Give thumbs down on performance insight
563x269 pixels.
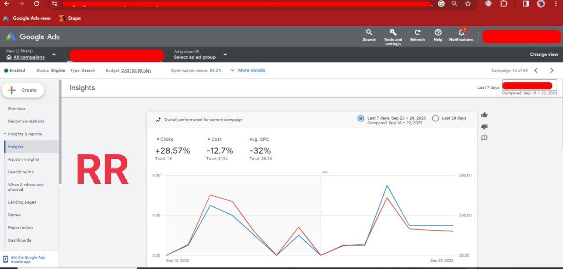[x=484, y=127]
